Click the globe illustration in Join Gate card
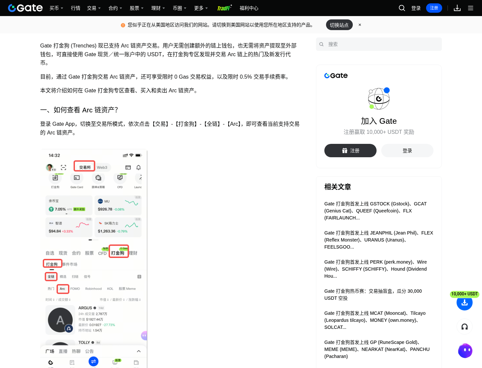 [379, 98]
